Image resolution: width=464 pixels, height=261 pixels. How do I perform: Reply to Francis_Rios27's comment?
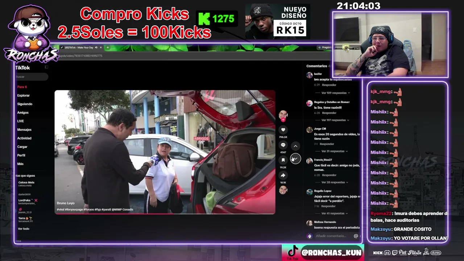pyautogui.click(x=329, y=175)
